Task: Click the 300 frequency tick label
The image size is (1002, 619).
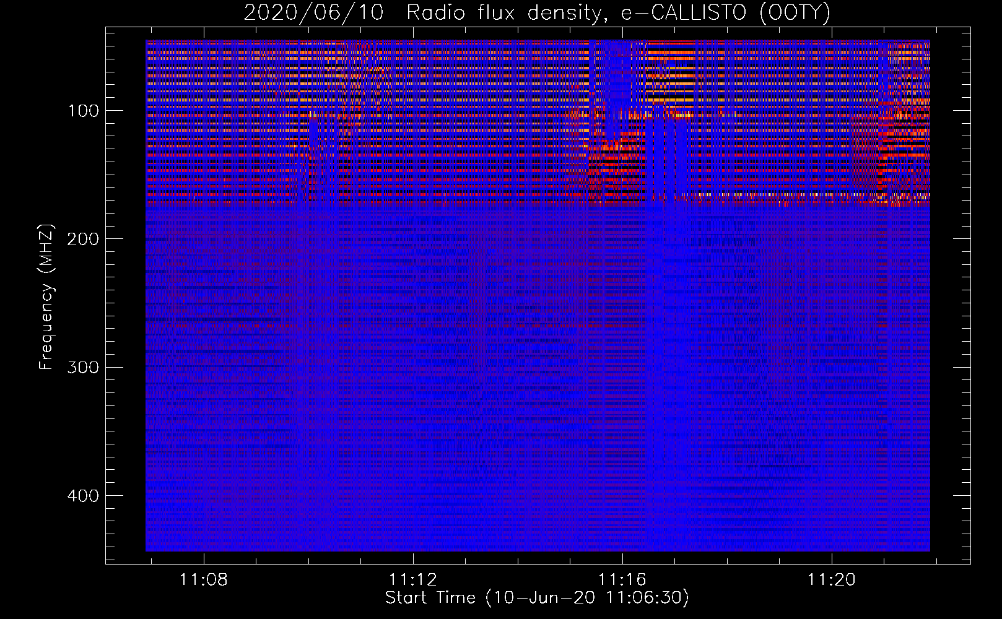Action: 84,368
